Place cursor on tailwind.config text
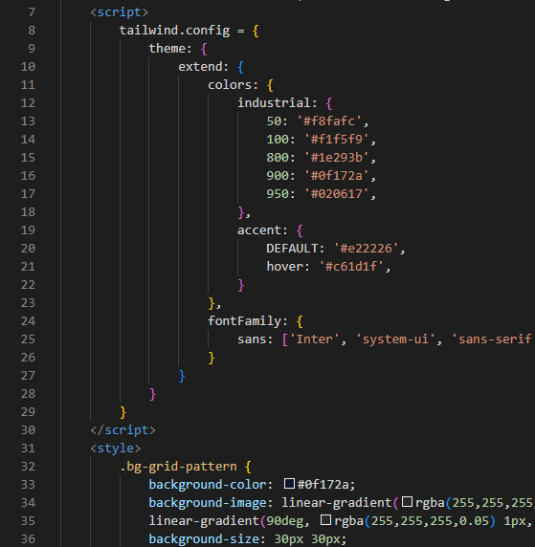This screenshot has height=547, width=535. click(x=174, y=31)
